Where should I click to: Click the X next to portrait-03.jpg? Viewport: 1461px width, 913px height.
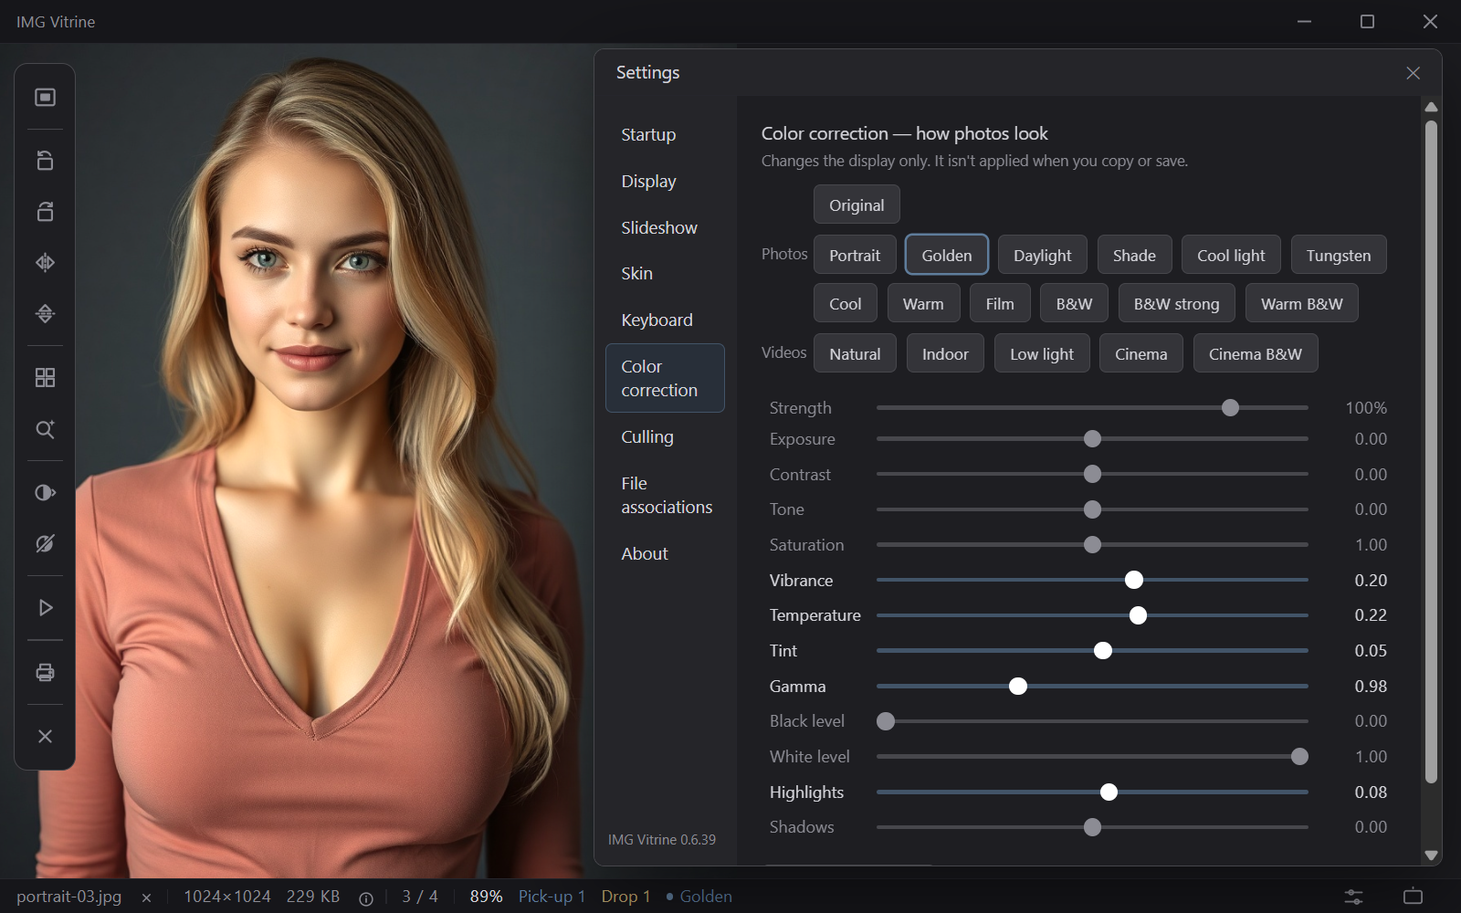(x=146, y=898)
